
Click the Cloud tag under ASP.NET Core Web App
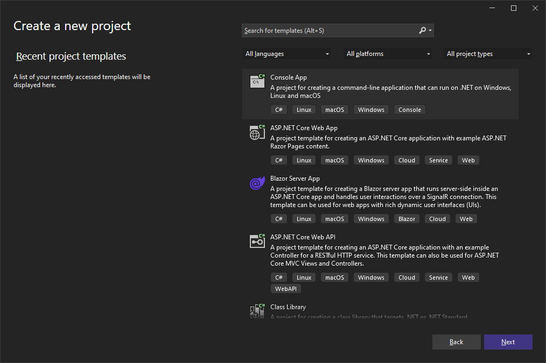(x=407, y=160)
